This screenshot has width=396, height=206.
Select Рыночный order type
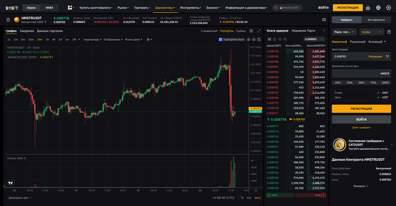coord(357,42)
